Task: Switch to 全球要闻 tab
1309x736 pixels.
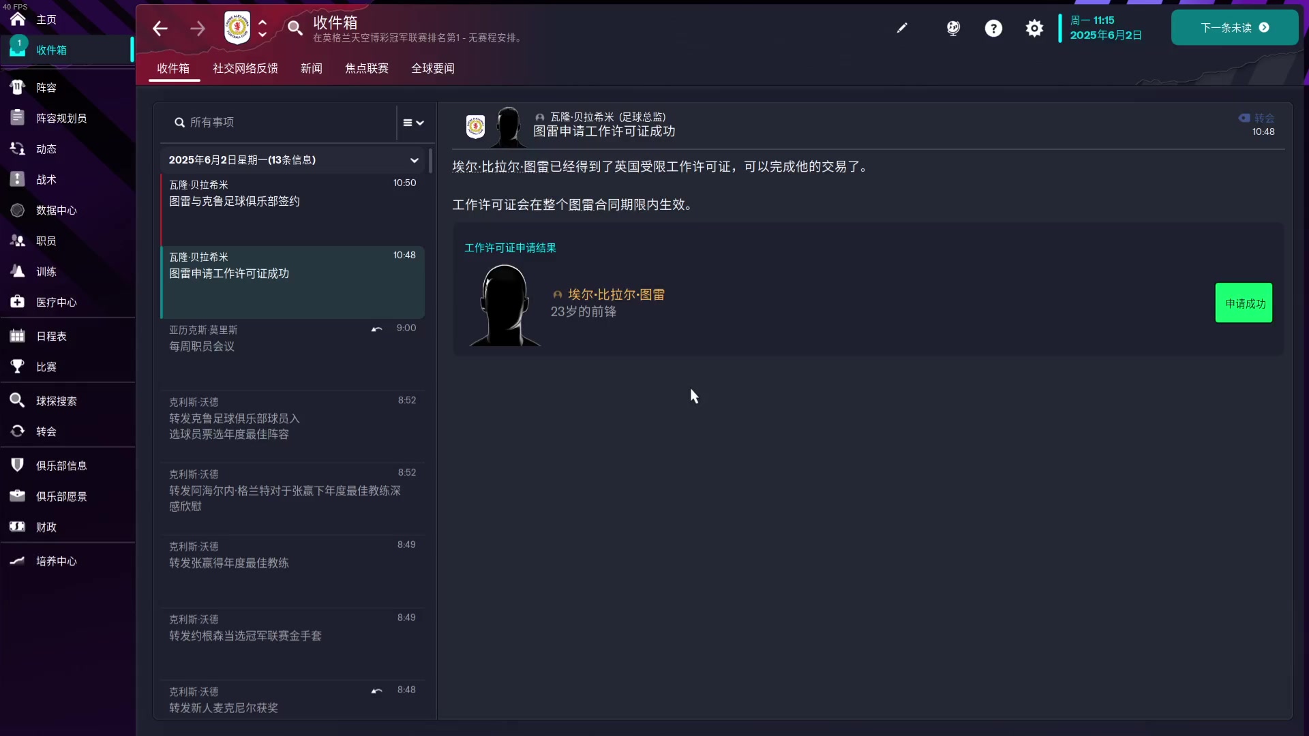Action: [433, 68]
